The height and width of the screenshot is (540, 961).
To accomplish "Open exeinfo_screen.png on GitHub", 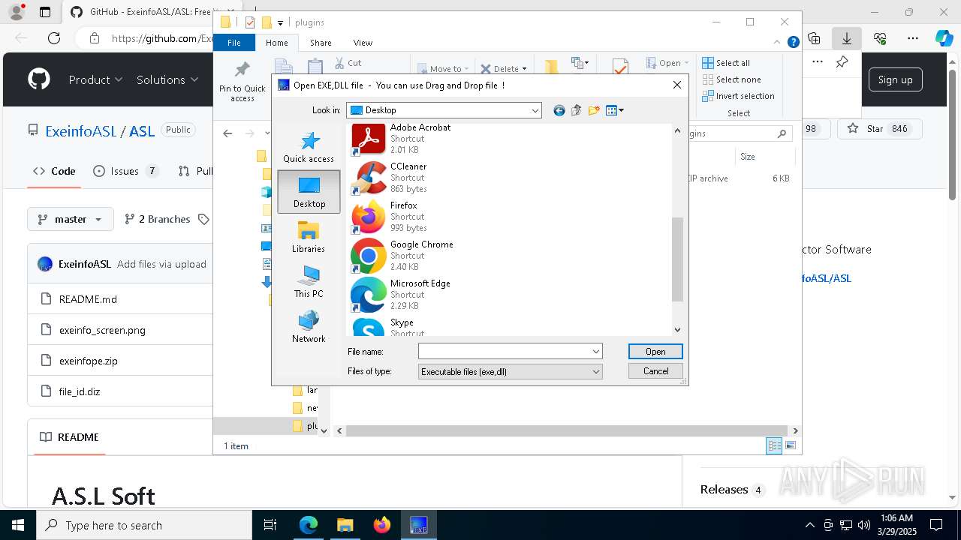I will pyautogui.click(x=102, y=330).
